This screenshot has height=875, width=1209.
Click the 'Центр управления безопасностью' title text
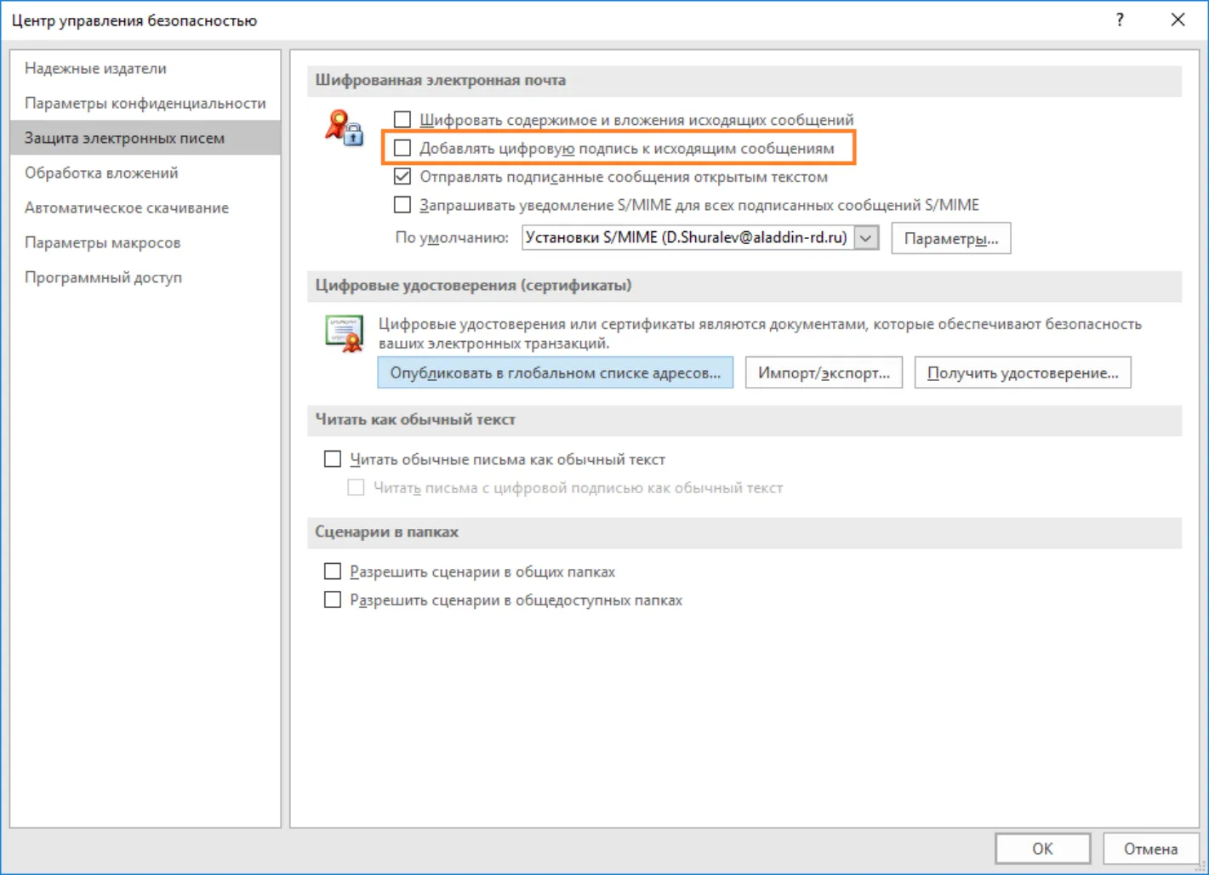(x=134, y=20)
